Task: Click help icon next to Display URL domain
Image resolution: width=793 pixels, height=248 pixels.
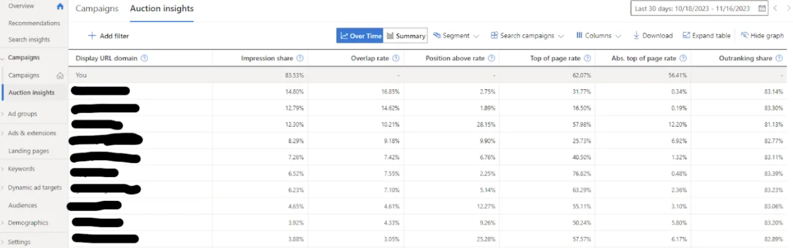Action: coord(144,58)
